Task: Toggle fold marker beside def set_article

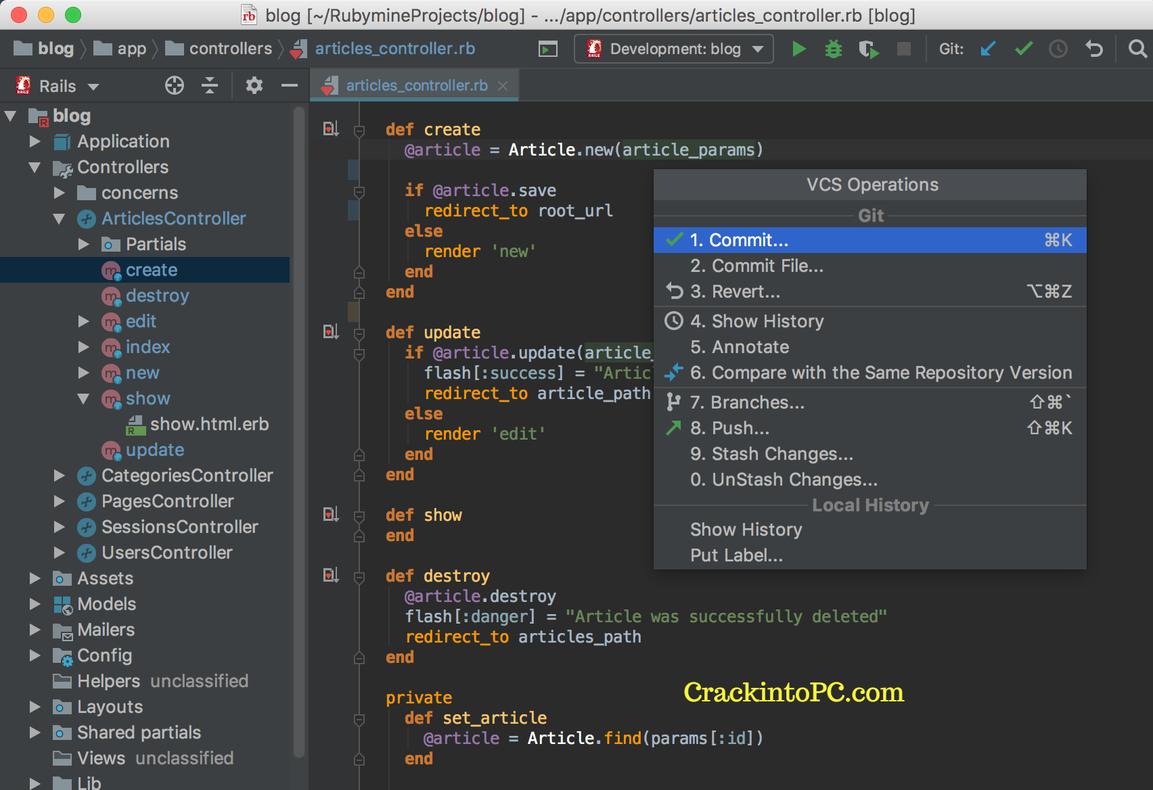Action: (x=359, y=719)
